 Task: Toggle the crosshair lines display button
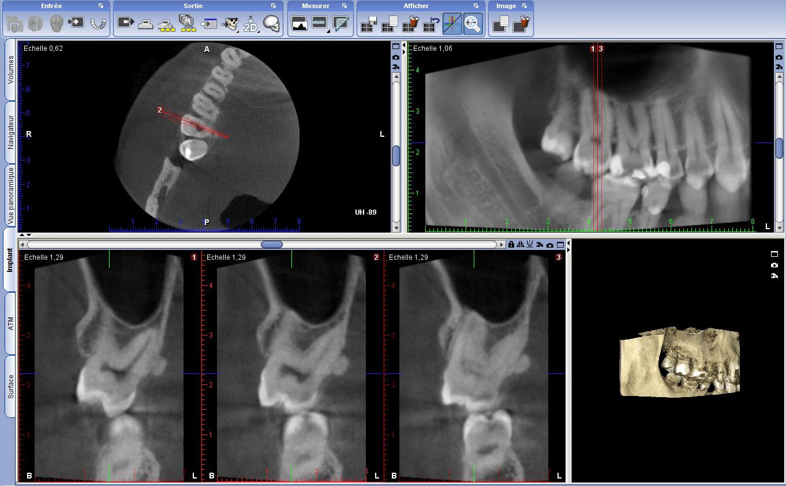click(452, 24)
